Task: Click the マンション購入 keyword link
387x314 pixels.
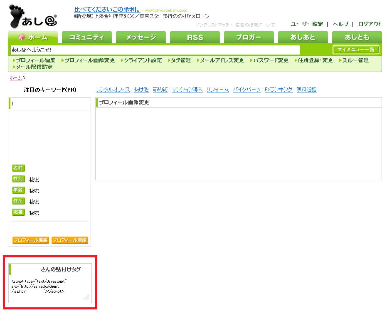Action: click(x=187, y=90)
